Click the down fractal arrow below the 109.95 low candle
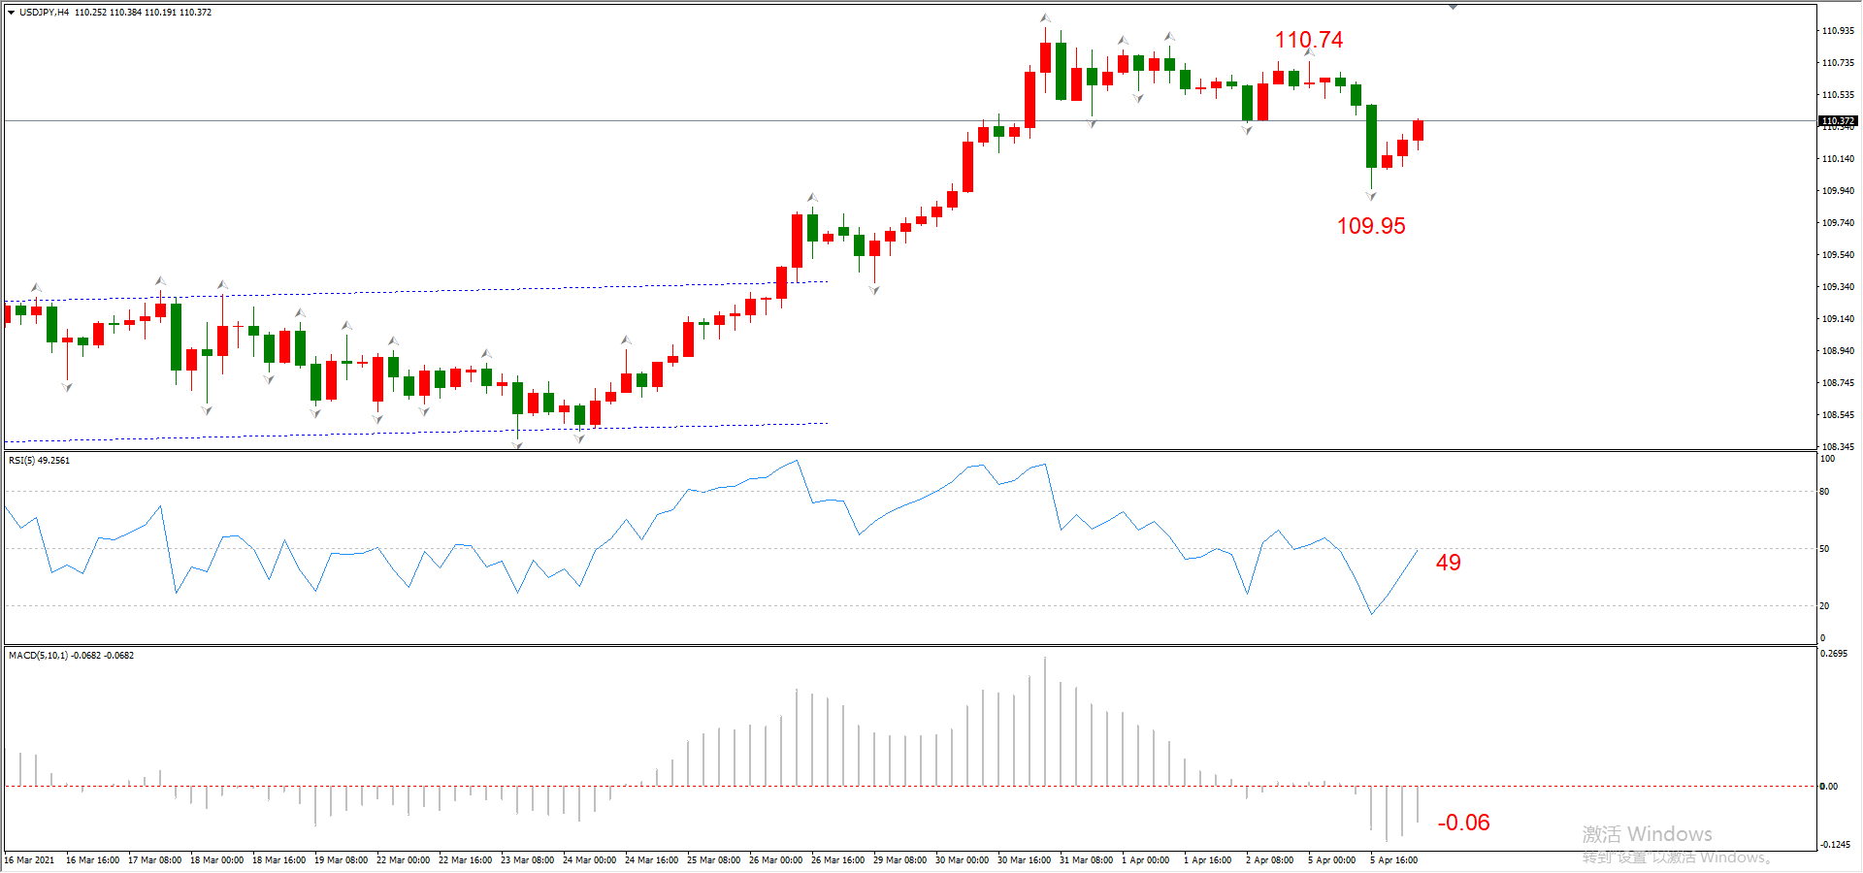 point(1371,197)
